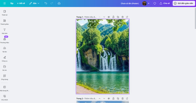Expand the Sửa editing mode dropdown
196x103 pixels.
tap(34, 3)
